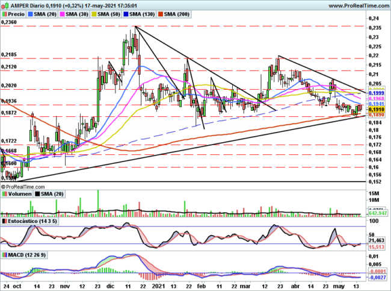The height and width of the screenshot is (291, 391).
Task: Click the nov label on date axis
Action: pos(65,286)
